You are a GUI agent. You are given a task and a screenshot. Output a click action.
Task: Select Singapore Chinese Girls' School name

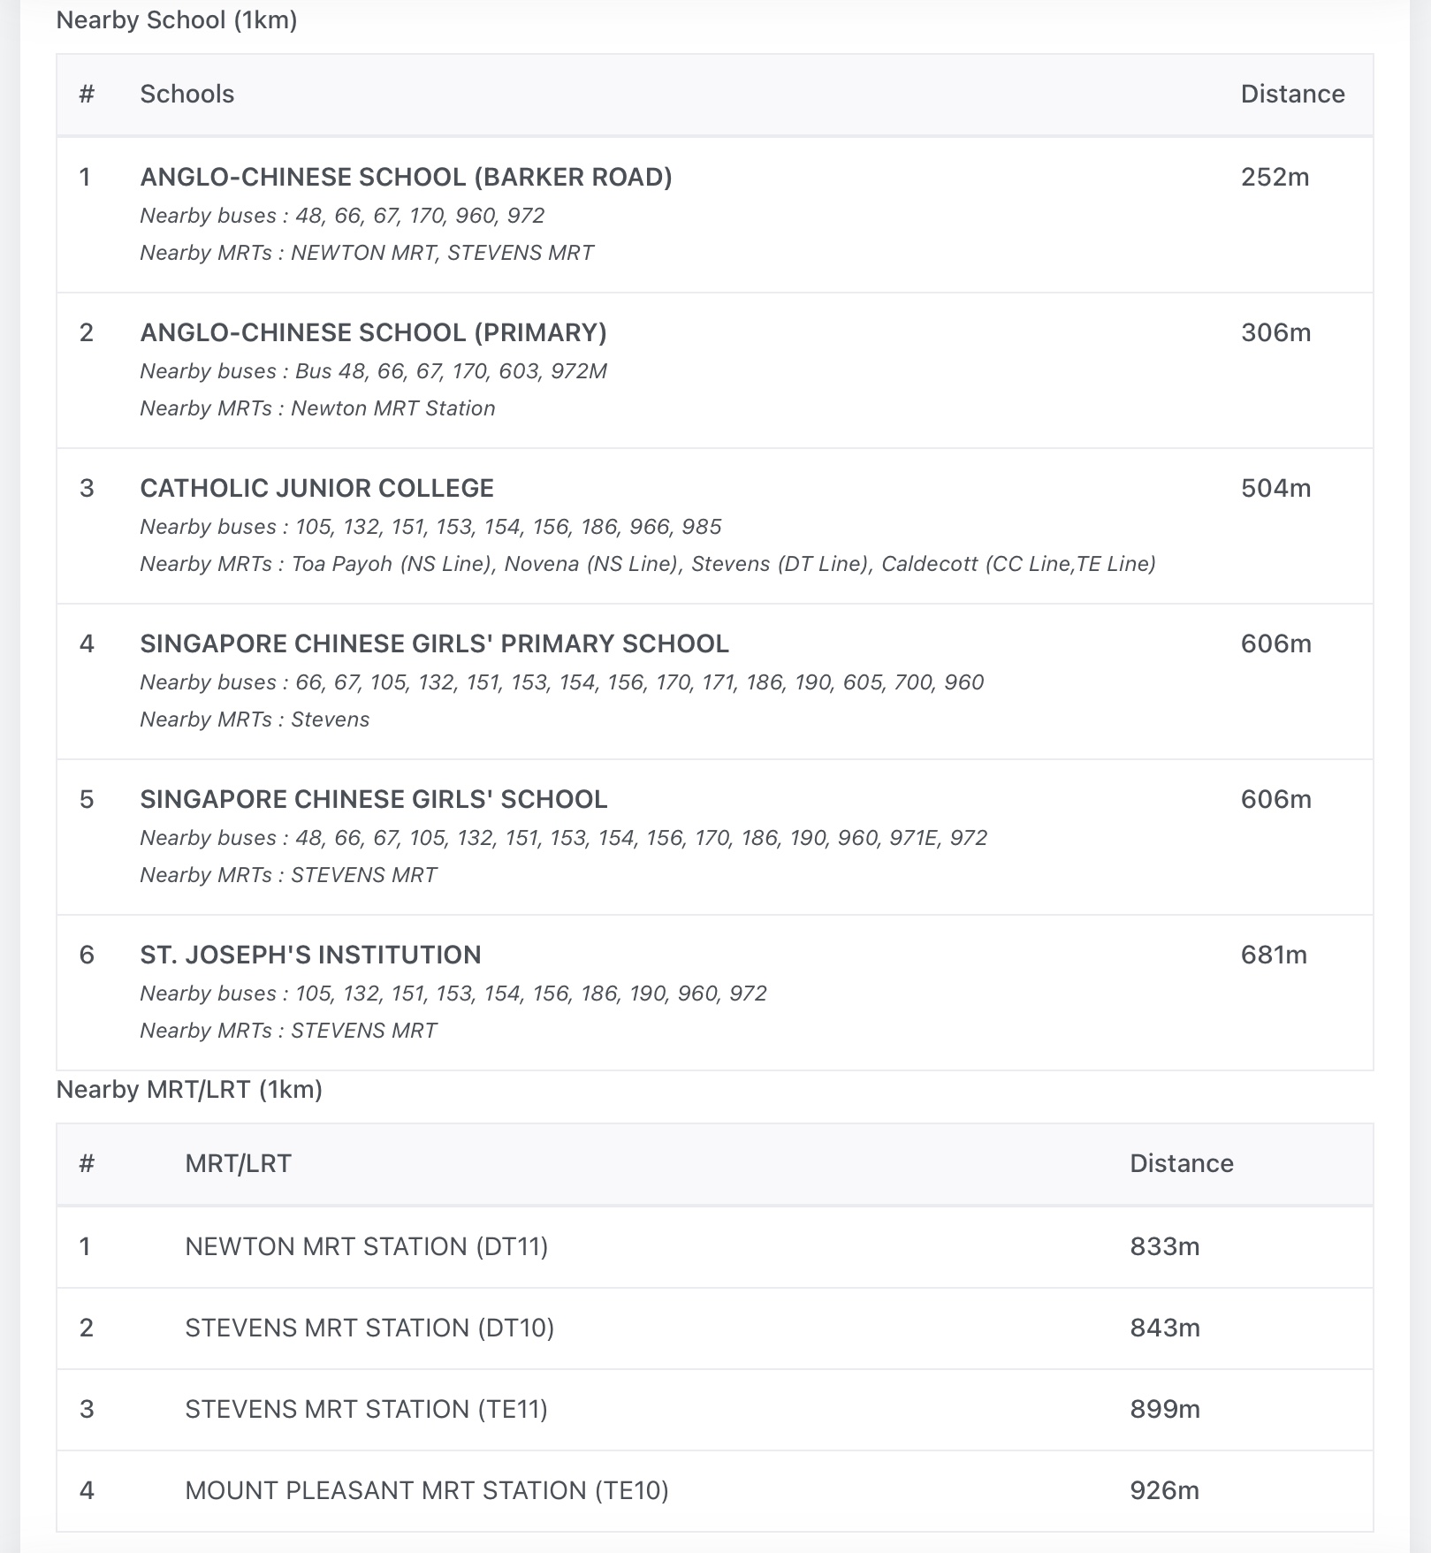373,799
